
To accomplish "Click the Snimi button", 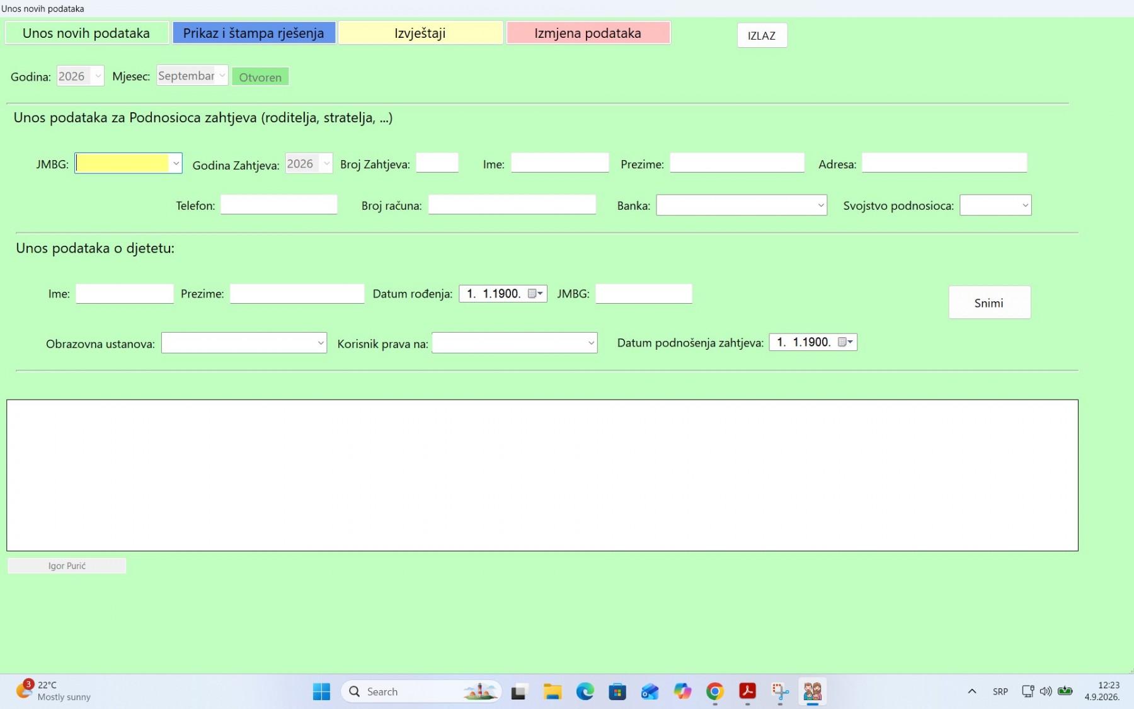I will pos(989,303).
